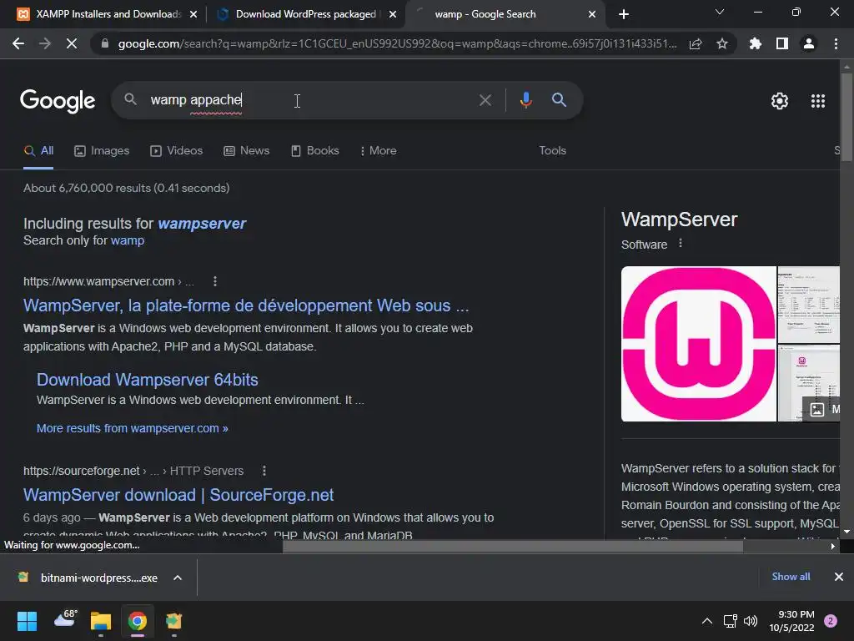This screenshot has width=854, height=641.
Task: Click the vertical page scrollbar thumb
Action: pyautogui.click(x=846, y=117)
